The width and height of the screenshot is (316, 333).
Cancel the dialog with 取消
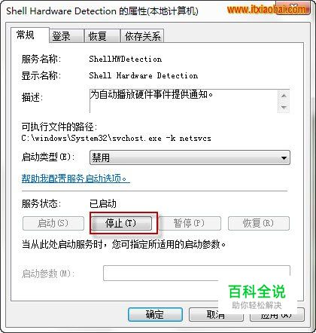point(216,314)
